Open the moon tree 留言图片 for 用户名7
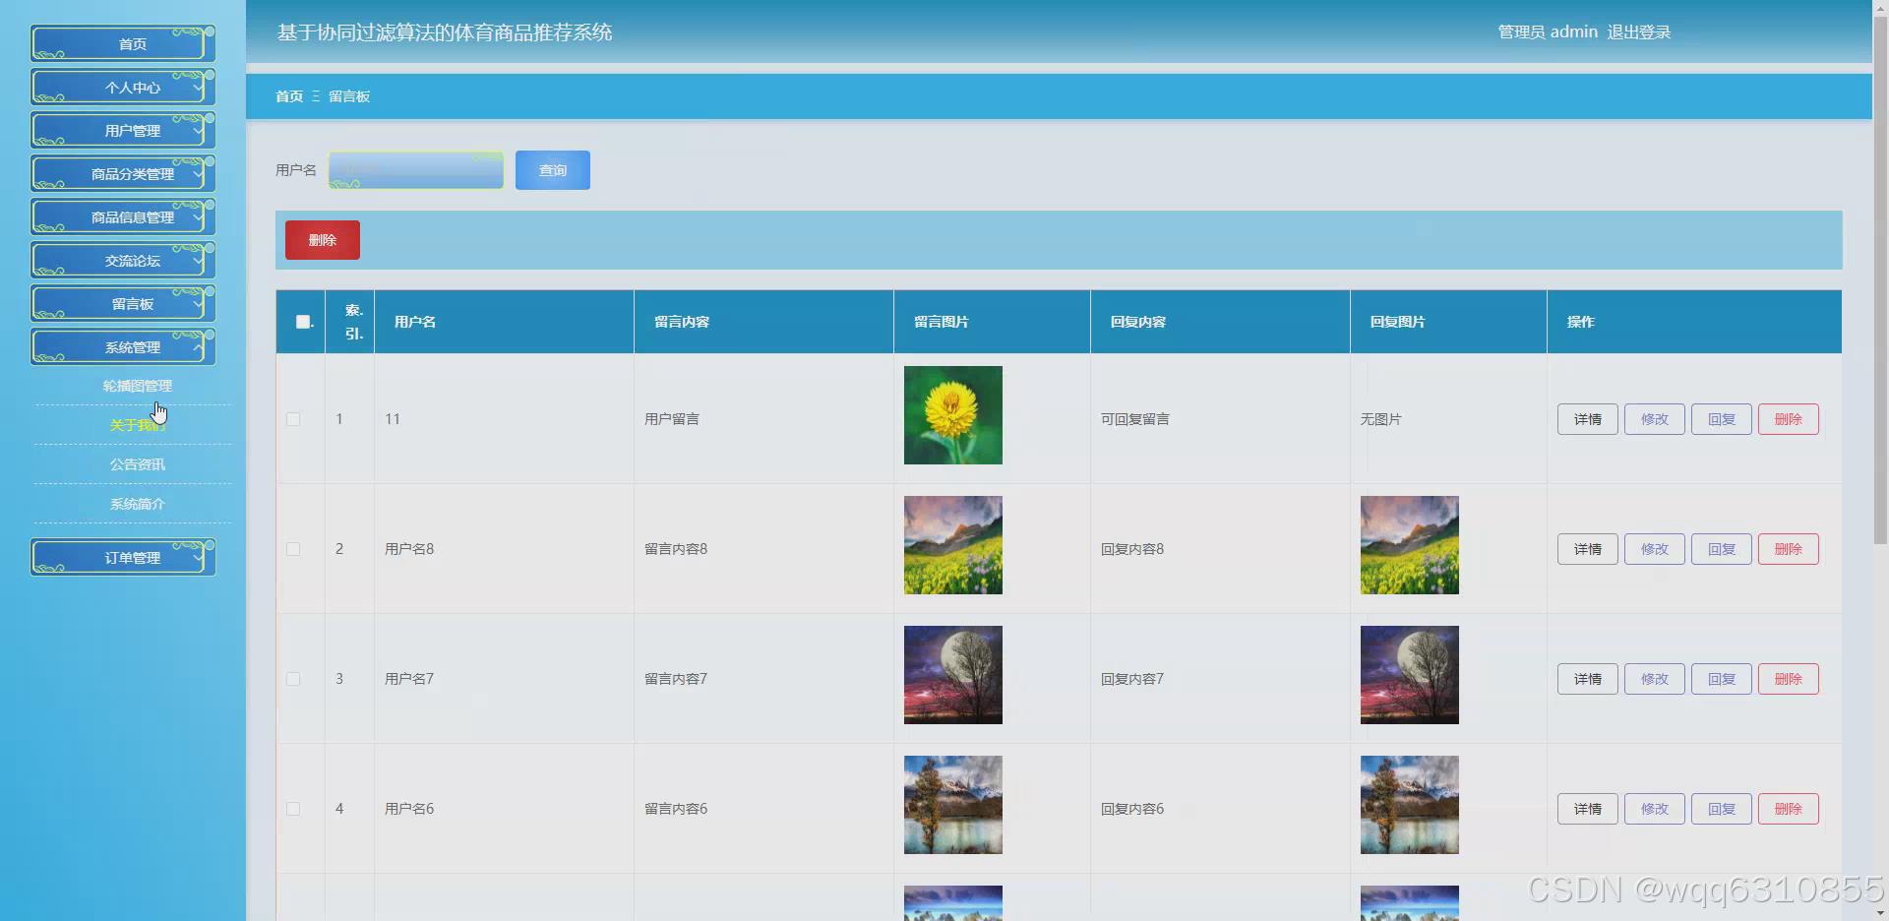 (x=953, y=675)
